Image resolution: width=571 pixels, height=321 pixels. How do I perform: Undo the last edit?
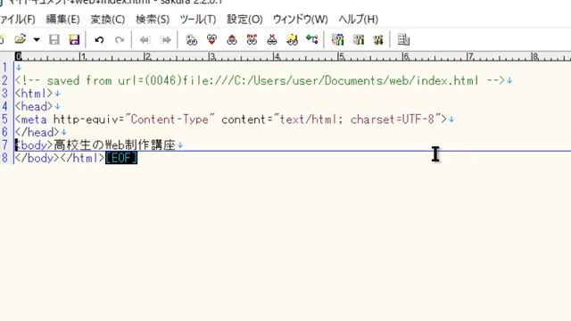coord(99,39)
